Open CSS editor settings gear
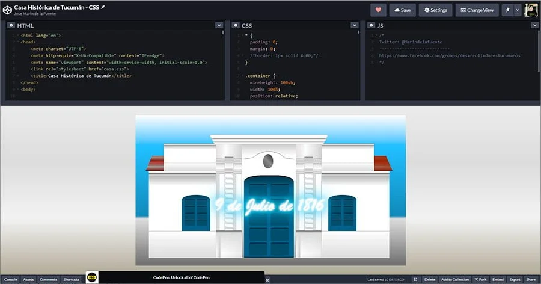The image size is (541, 284). pos(235,26)
